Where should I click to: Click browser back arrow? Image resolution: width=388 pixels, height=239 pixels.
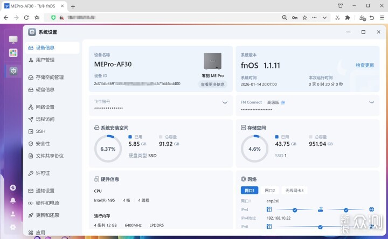(x=6, y=18)
